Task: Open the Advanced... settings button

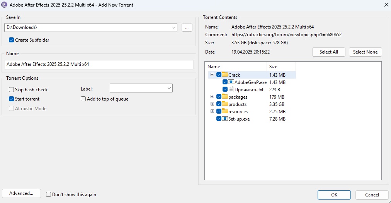Action: (21, 193)
